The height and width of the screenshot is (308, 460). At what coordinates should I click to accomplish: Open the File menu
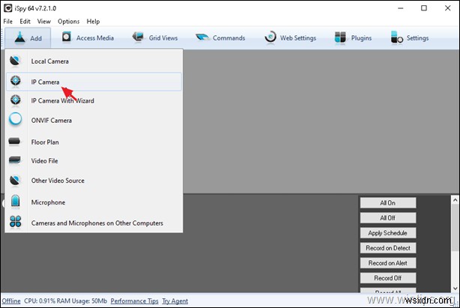pos(8,22)
